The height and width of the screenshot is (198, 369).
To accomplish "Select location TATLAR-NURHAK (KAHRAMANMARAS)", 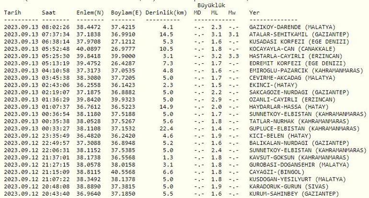I will (300, 121).
